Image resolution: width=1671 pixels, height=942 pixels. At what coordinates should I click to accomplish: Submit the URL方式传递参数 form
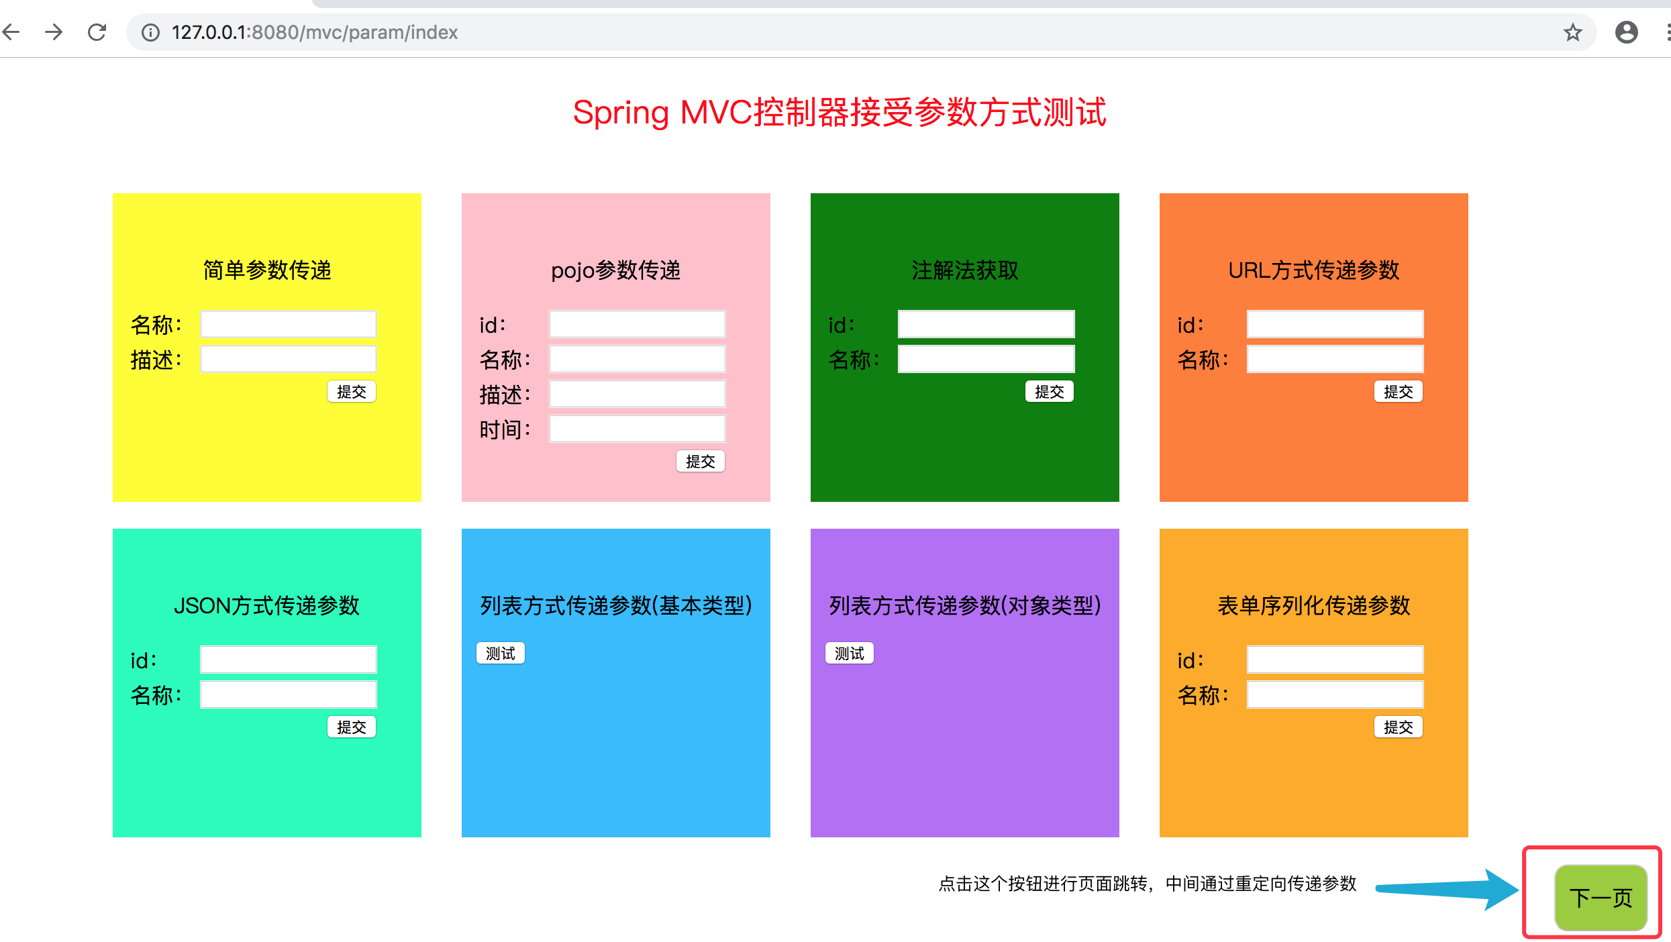(x=1399, y=391)
